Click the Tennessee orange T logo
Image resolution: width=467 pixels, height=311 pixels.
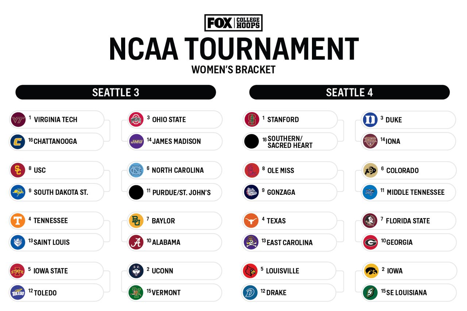[18, 221]
